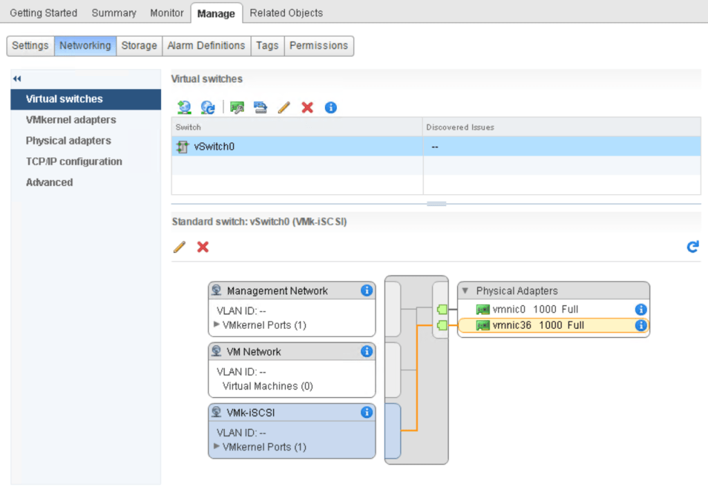Switch to the Monitor tab

pos(167,13)
